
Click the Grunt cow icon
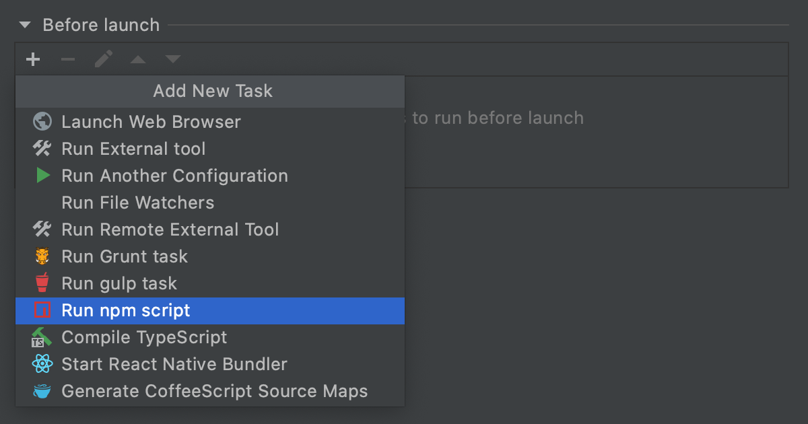[42, 256]
